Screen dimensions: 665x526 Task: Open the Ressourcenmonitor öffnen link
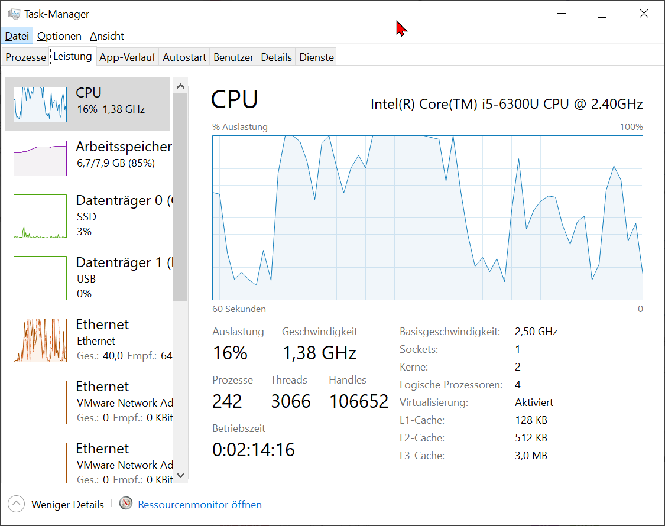point(200,504)
